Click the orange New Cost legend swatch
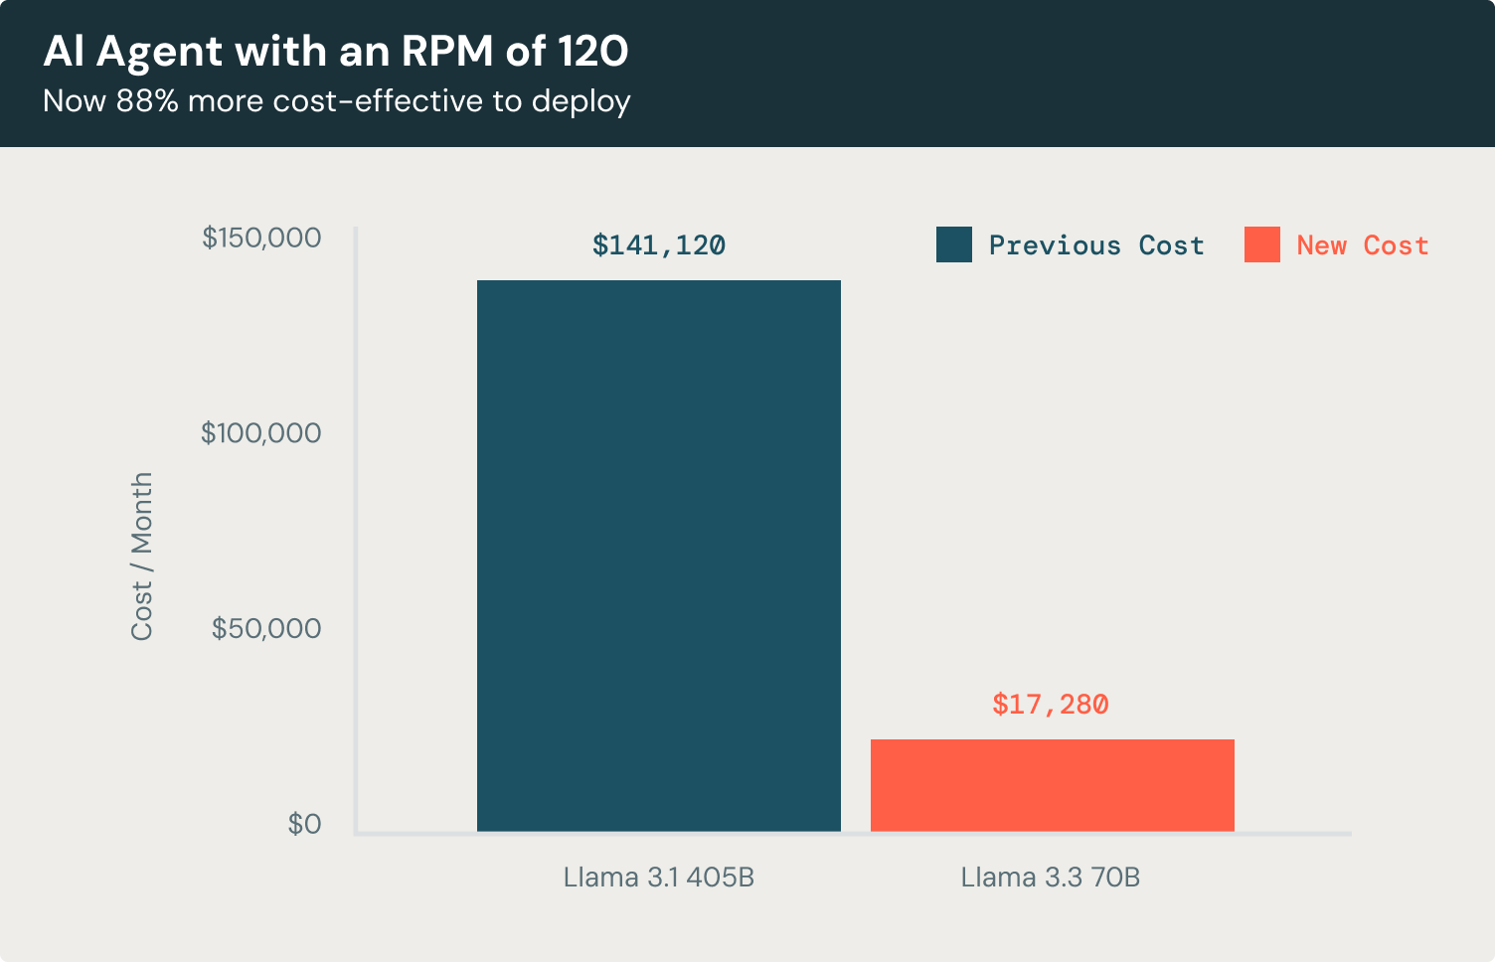 pyautogui.click(x=1261, y=244)
